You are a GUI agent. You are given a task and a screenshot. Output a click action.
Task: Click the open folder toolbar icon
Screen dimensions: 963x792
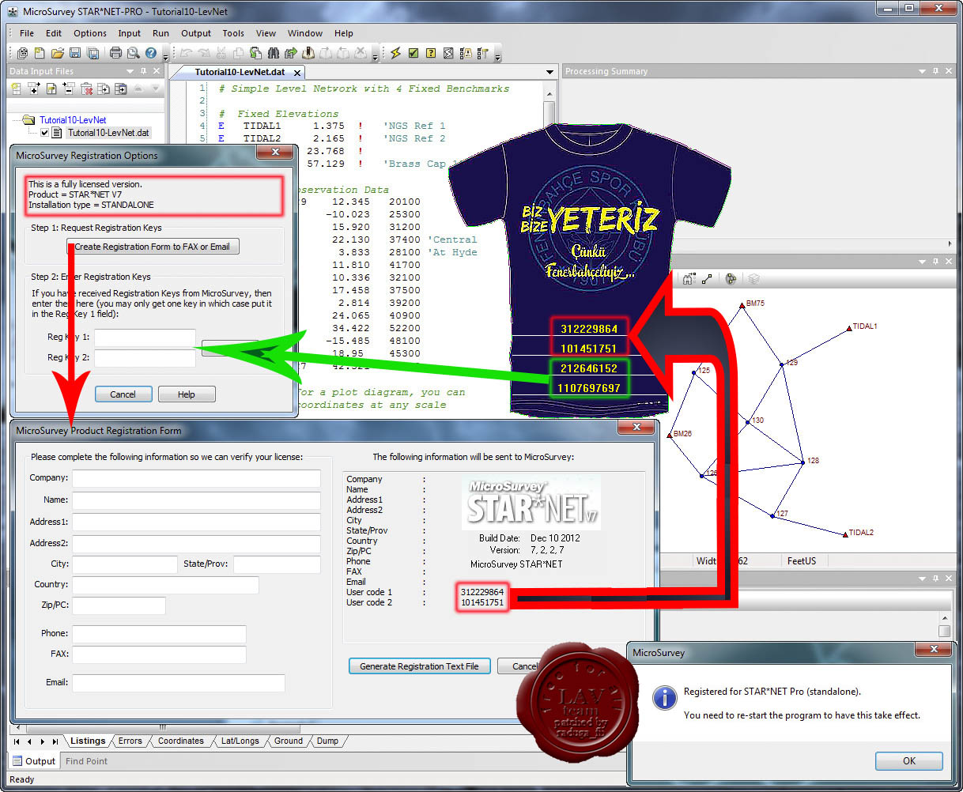57,53
